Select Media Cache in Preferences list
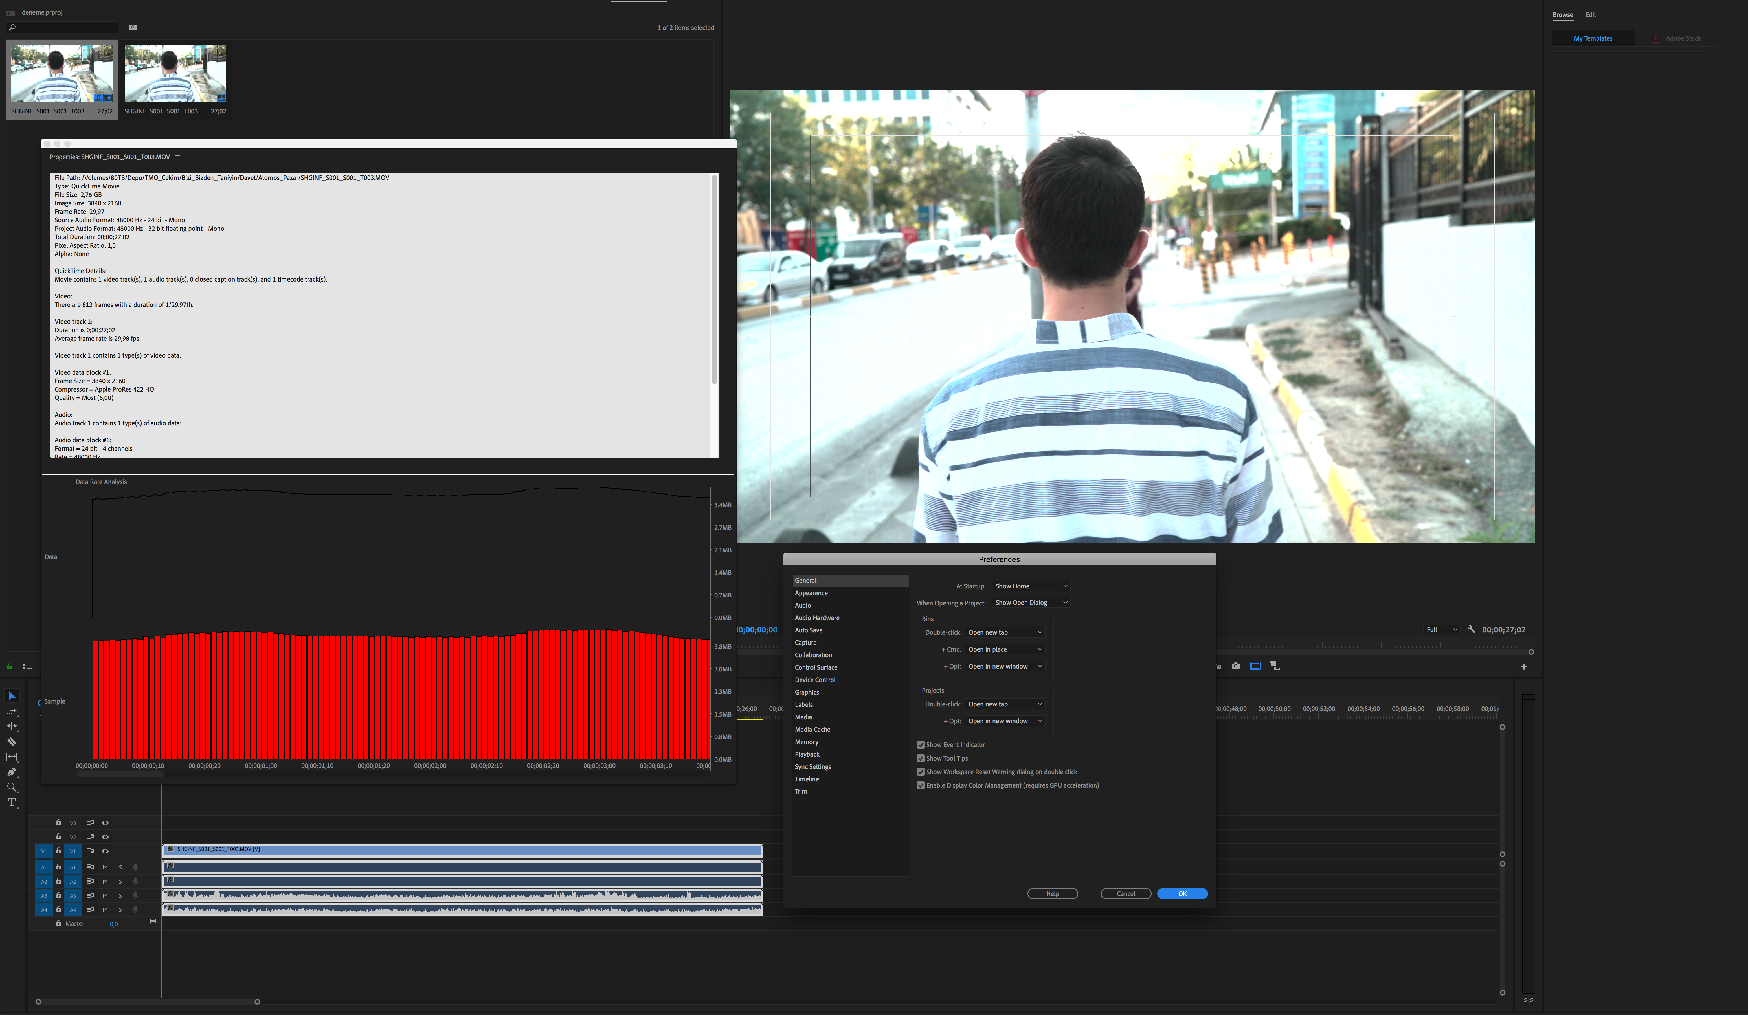 coord(812,729)
